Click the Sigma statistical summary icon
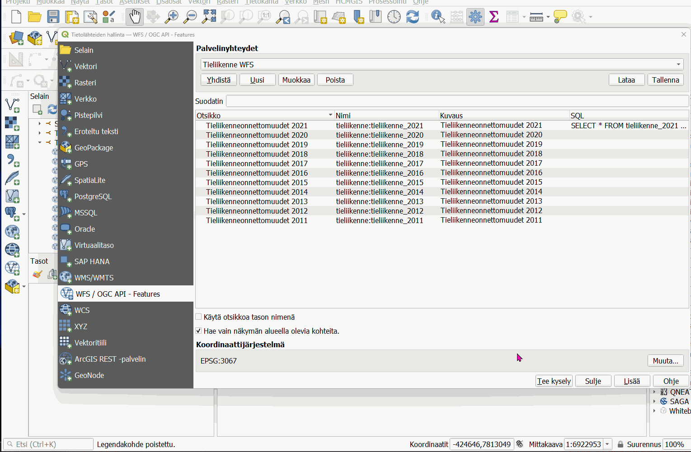The image size is (691, 452). pyautogui.click(x=494, y=17)
